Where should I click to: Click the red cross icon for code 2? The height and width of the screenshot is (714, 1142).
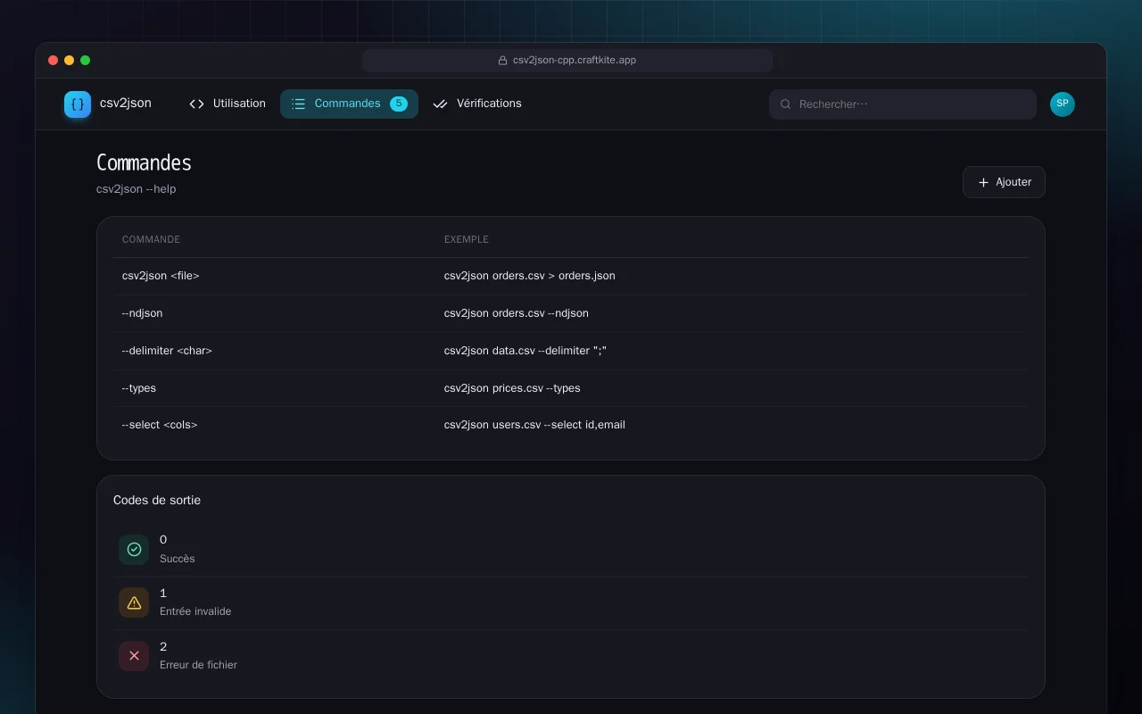(134, 656)
